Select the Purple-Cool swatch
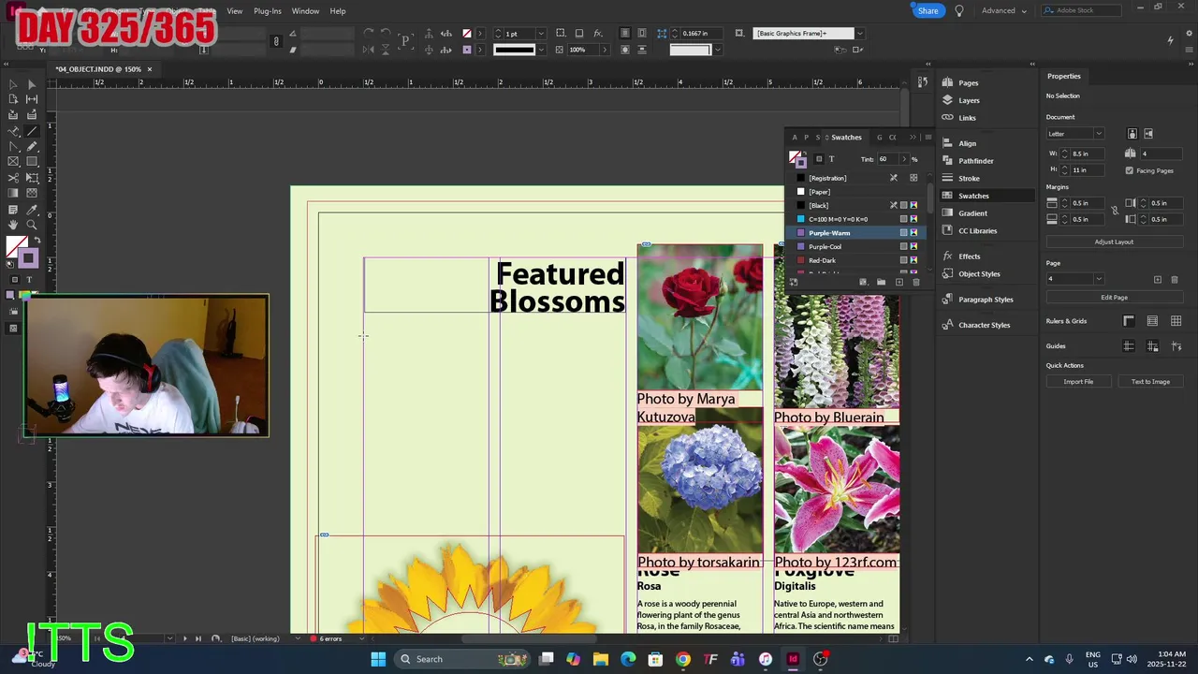The image size is (1198, 674). pyautogui.click(x=825, y=247)
